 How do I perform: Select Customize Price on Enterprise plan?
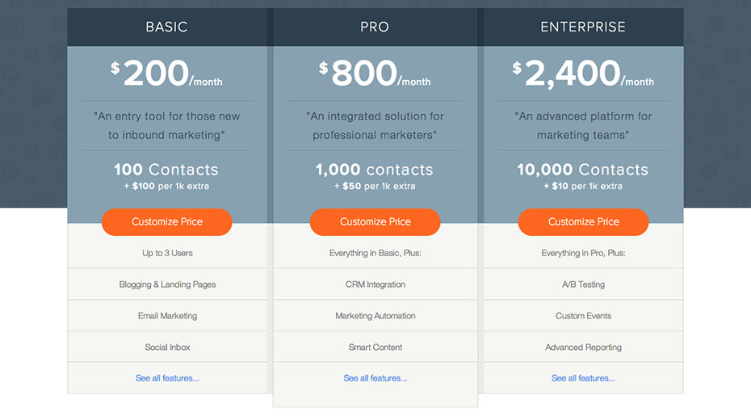[583, 221]
